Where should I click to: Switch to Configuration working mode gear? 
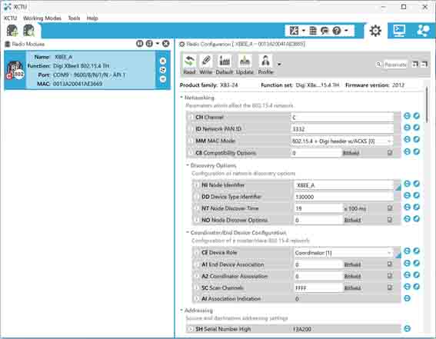point(375,31)
